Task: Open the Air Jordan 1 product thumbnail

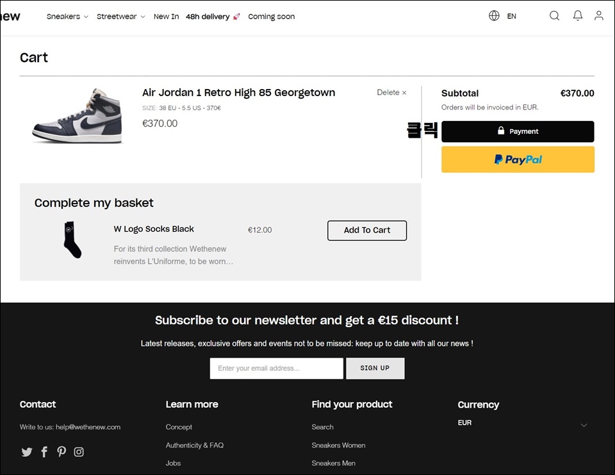Action: tap(78, 116)
